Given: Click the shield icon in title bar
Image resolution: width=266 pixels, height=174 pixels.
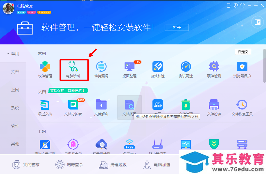Looking at the screenshot, I should click(236, 6).
